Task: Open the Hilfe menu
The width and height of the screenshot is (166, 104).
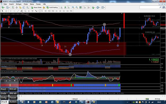Action: pos(44,4)
